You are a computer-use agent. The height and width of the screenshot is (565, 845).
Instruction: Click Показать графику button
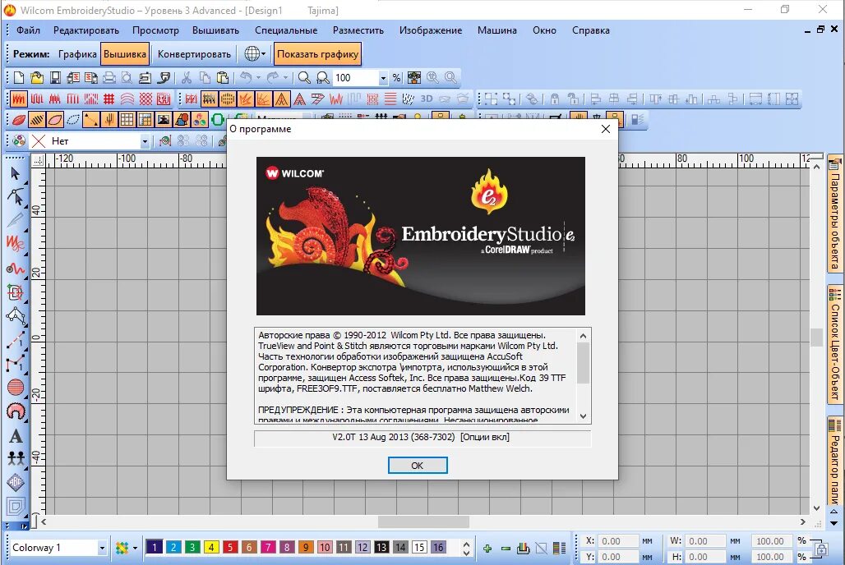click(x=317, y=54)
